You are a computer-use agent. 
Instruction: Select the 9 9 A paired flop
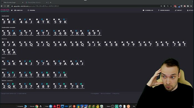point(60,63)
